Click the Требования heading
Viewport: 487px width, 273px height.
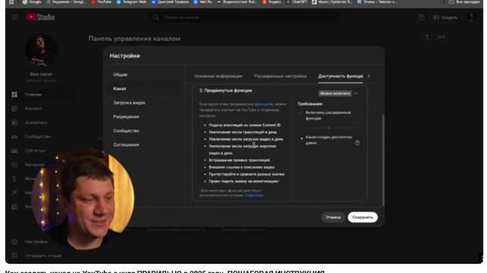coord(310,104)
